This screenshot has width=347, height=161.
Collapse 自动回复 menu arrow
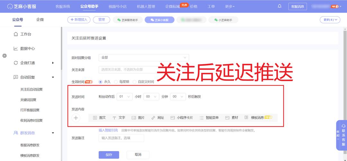(x=53, y=77)
